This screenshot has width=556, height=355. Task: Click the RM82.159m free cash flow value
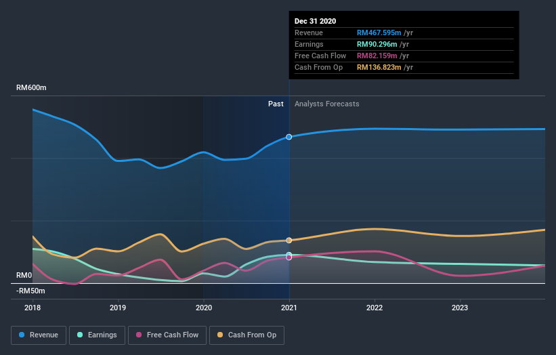(x=377, y=56)
